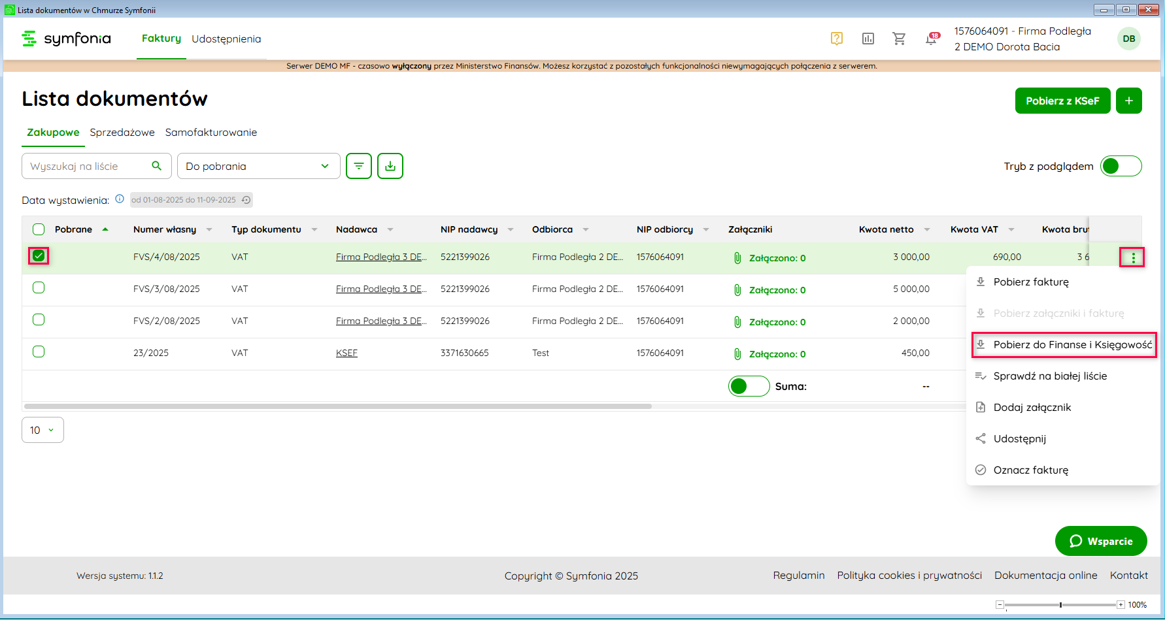The width and height of the screenshot is (1165, 620).
Task: Switch to the Sprzedażowe tab
Action: (122, 132)
